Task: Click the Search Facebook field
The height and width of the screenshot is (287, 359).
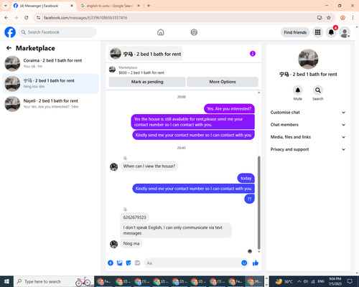Action: click(x=57, y=32)
